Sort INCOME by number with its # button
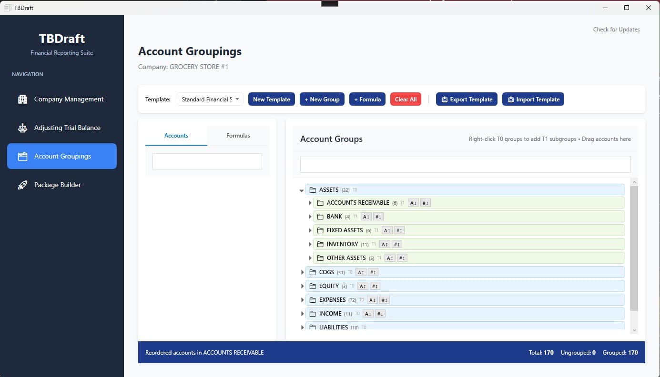660x377 pixels. click(380, 314)
